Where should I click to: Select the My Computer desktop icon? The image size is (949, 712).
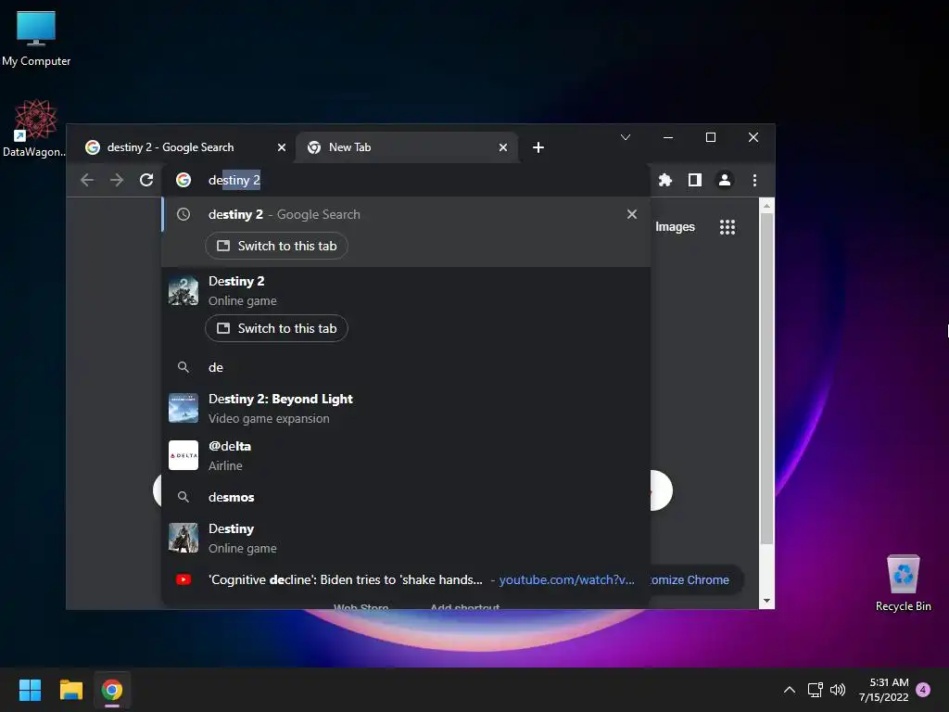[36, 39]
